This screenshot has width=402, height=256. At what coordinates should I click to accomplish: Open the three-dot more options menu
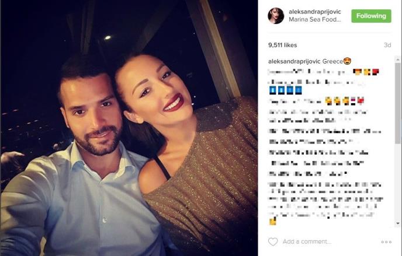[386, 242]
